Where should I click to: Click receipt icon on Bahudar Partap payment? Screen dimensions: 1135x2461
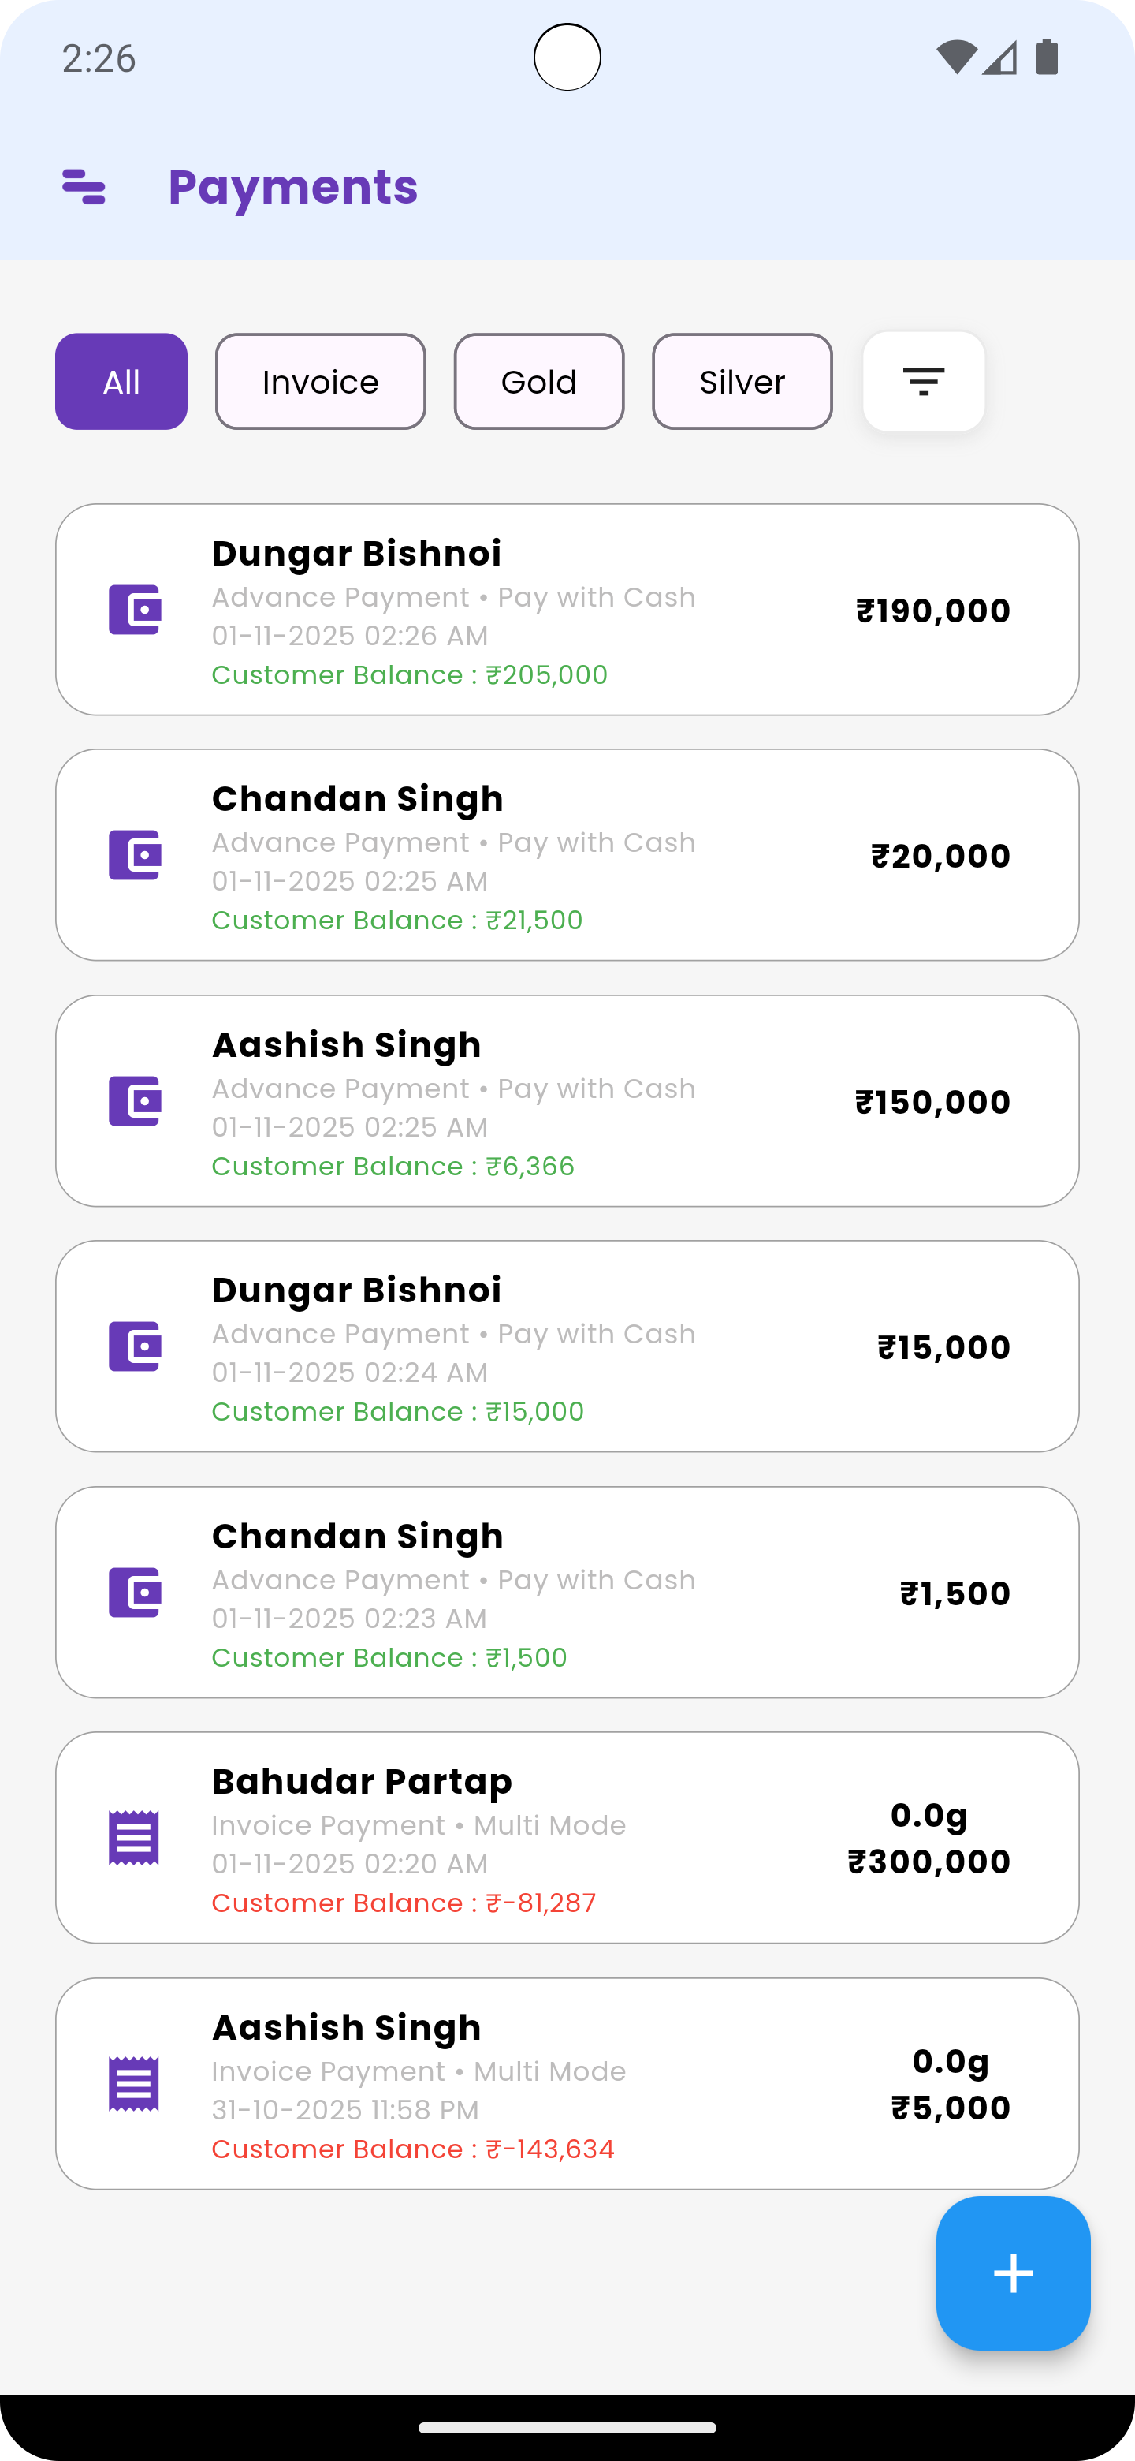point(135,1837)
